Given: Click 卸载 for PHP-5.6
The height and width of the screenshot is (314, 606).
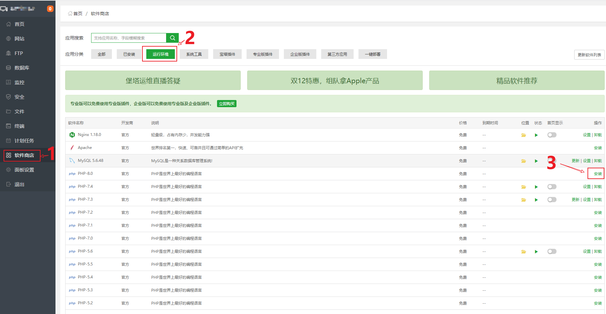Looking at the screenshot, I should [598, 252].
